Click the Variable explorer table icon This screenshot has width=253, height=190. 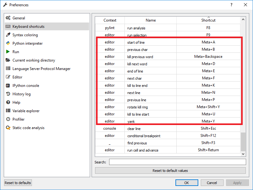click(x=8, y=111)
